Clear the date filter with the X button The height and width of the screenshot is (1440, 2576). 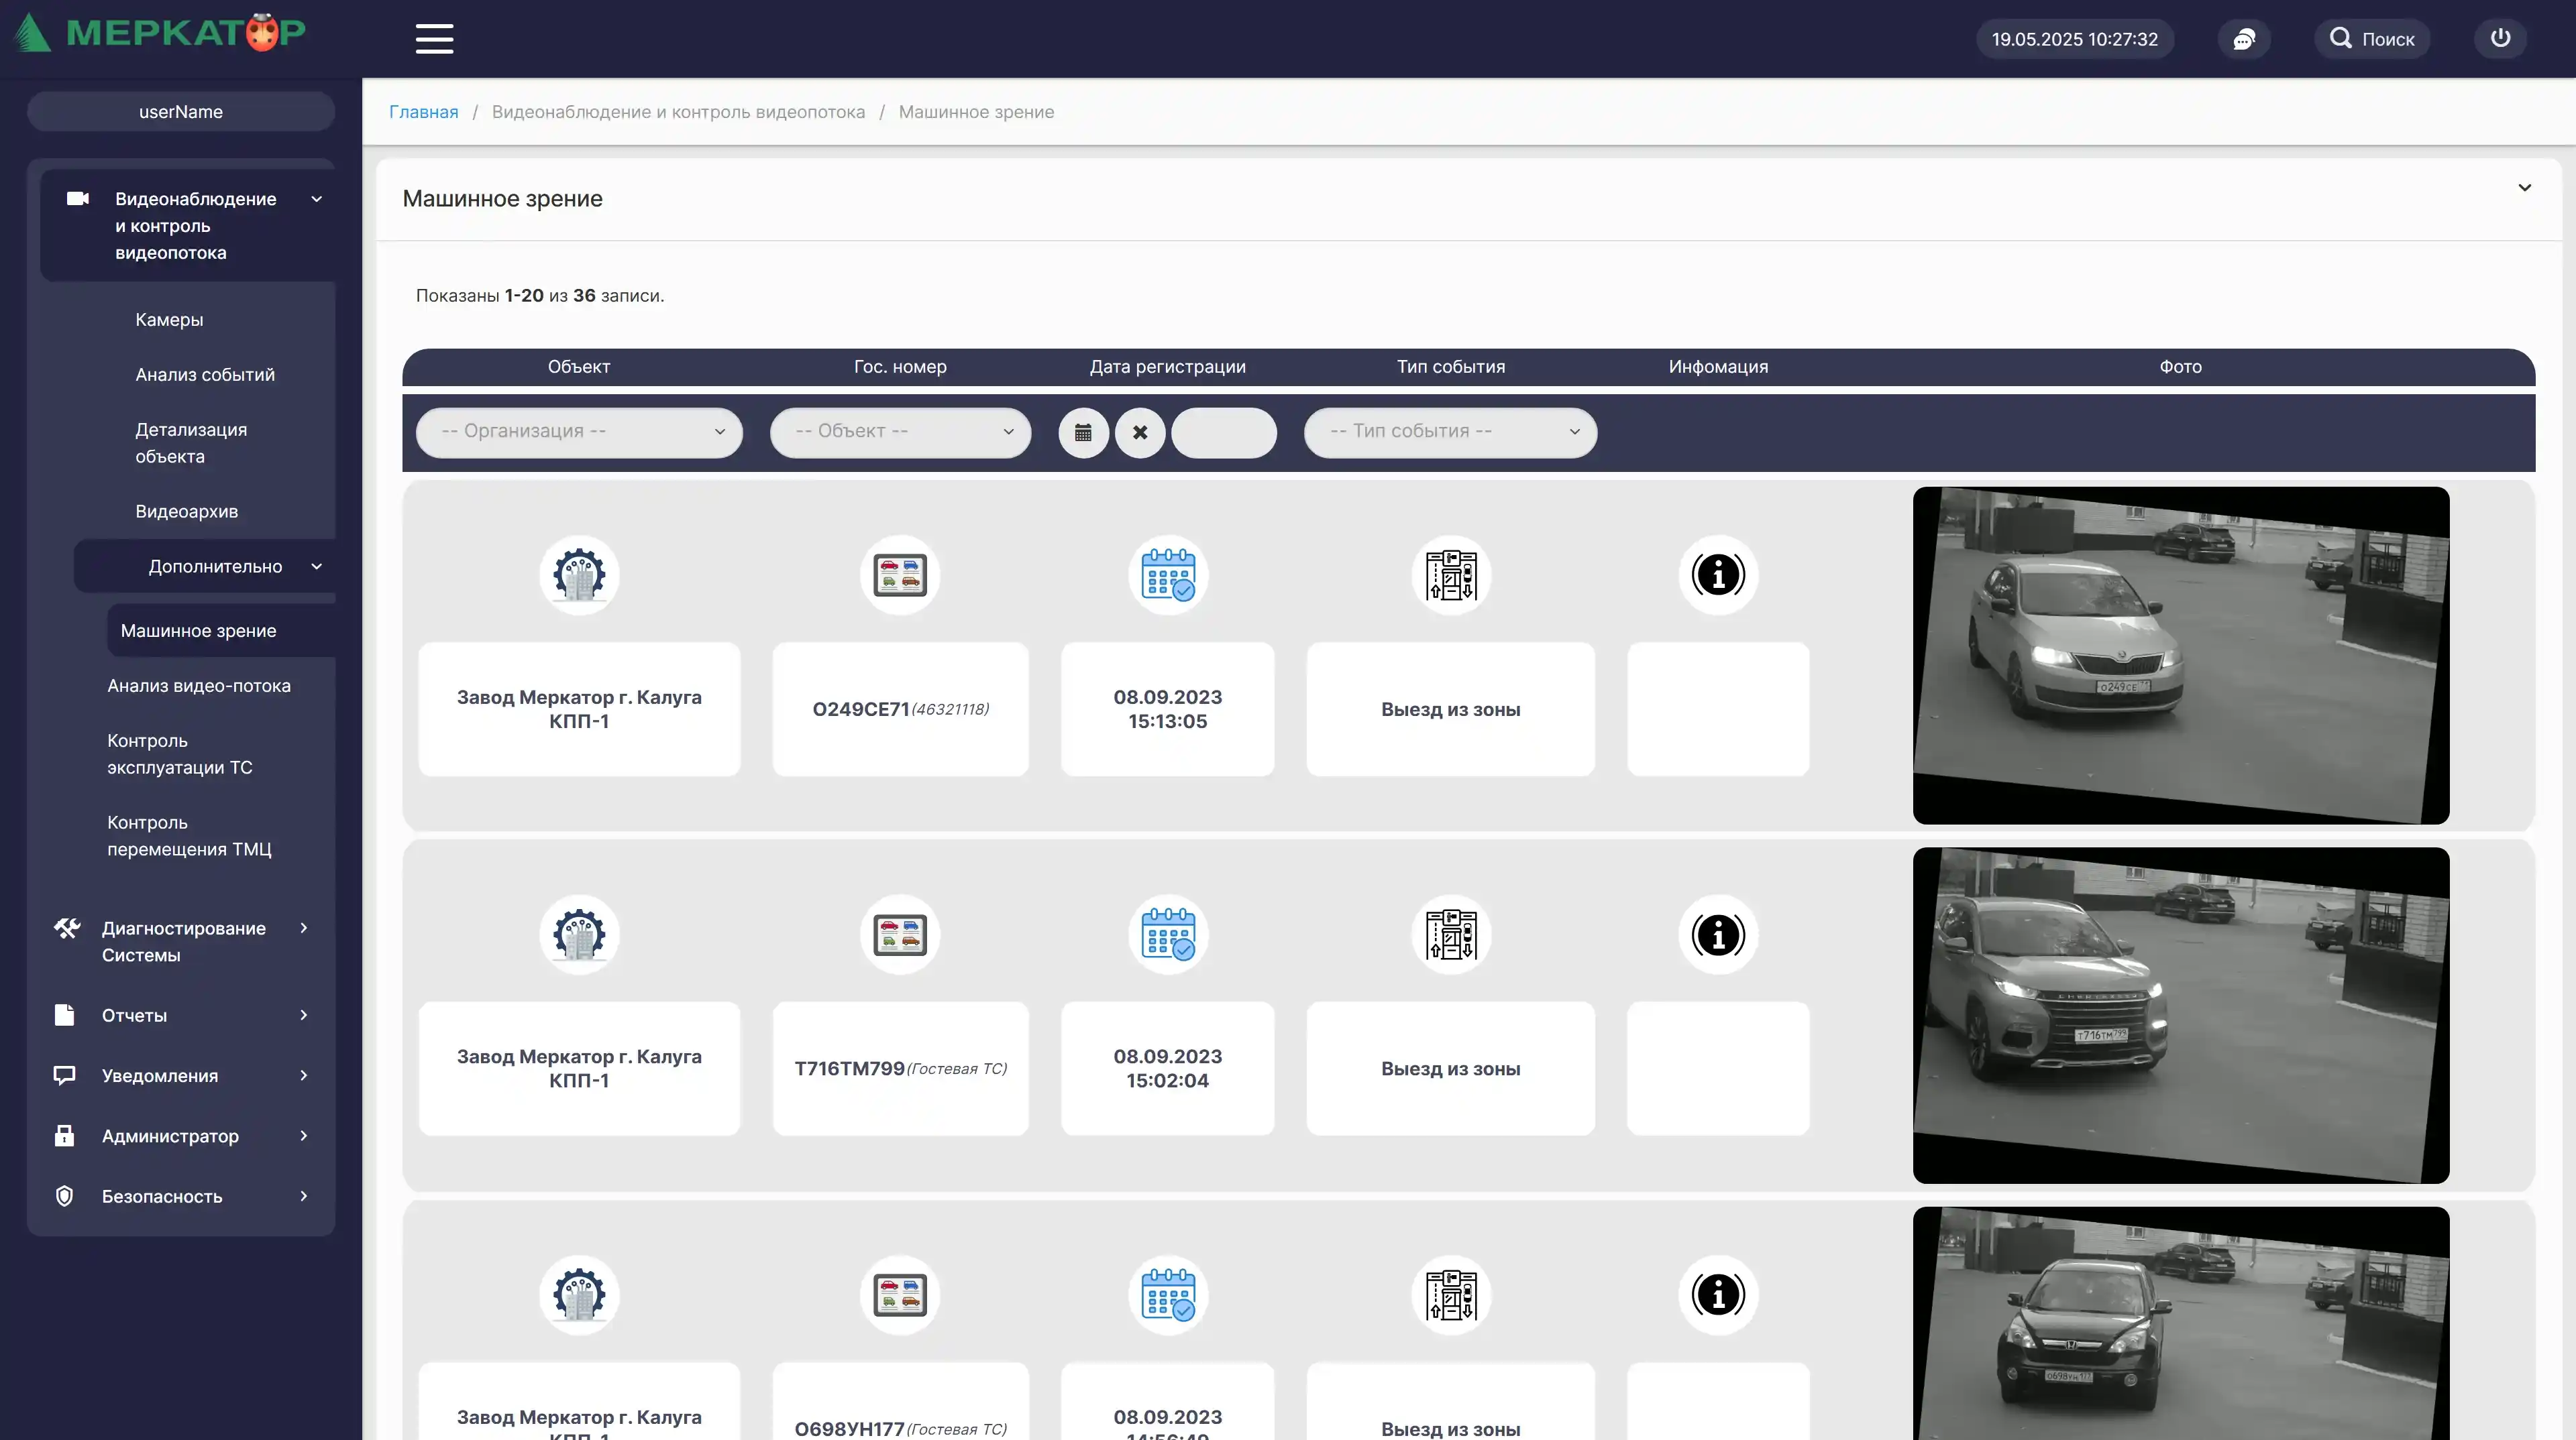pos(1140,432)
